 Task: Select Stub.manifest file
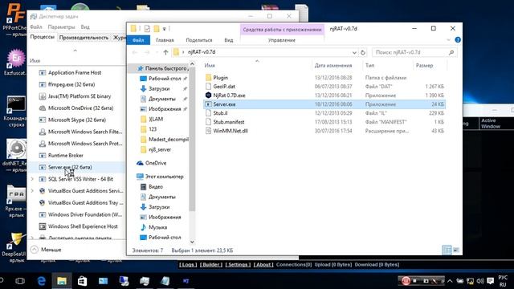coord(228,122)
